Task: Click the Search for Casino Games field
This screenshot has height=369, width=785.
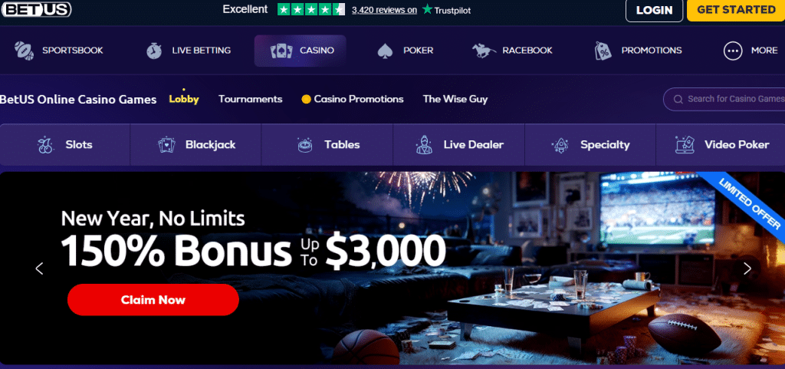Action: pyautogui.click(x=724, y=99)
